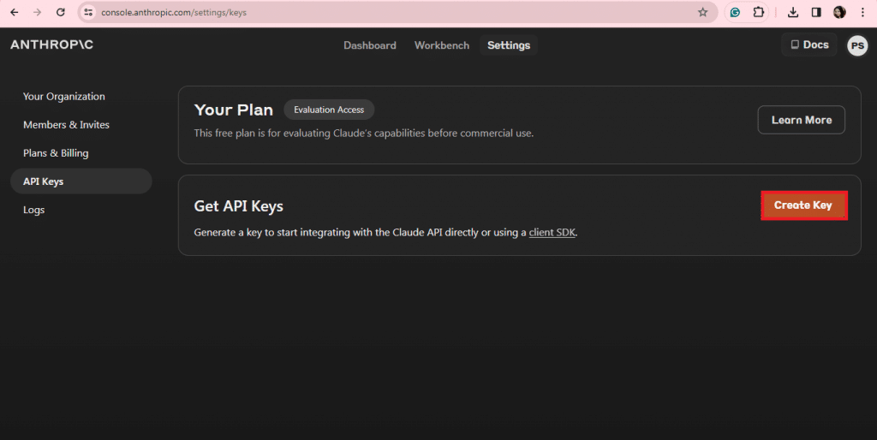Click the browser forward arrow
The width and height of the screenshot is (877, 440).
pos(38,12)
